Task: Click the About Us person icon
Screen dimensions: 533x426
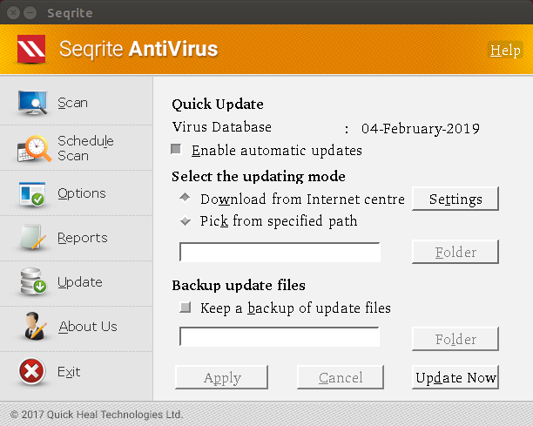Action: (34, 327)
